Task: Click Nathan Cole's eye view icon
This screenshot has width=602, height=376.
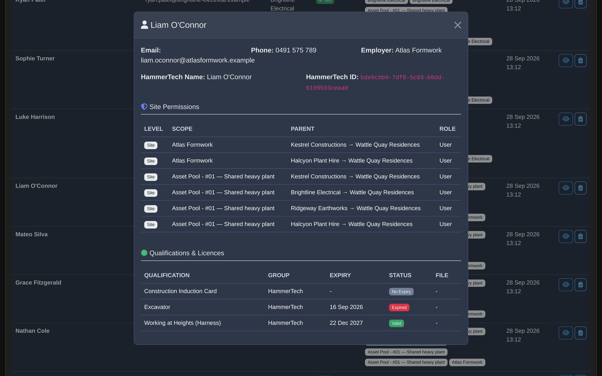Action: point(566,333)
